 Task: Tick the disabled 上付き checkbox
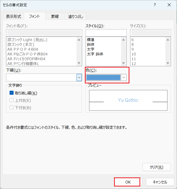click(12, 100)
